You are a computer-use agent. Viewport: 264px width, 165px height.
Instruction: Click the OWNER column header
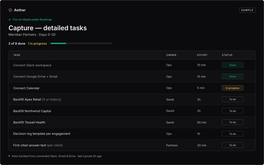click(171, 55)
